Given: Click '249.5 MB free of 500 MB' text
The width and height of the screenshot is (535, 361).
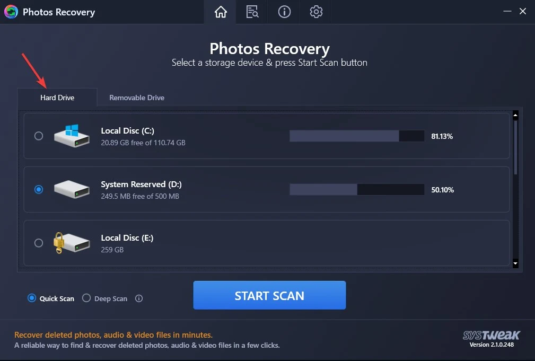Looking at the screenshot, I should click(x=140, y=196).
